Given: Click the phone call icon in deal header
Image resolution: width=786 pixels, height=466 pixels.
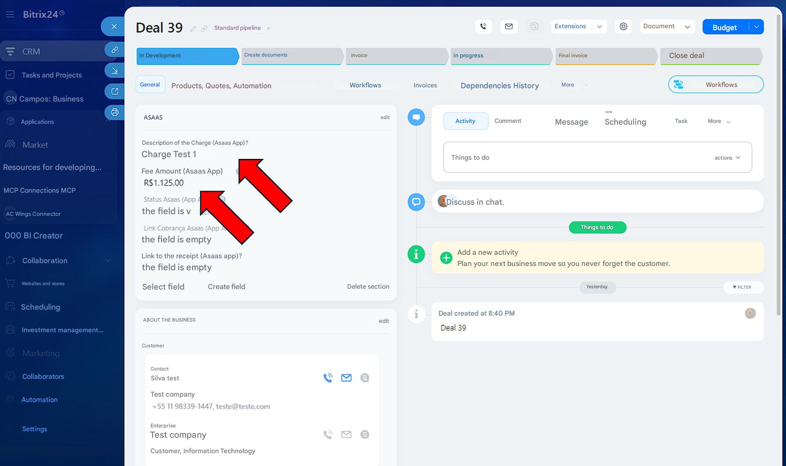Looking at the screenshot, I should 483,27.
